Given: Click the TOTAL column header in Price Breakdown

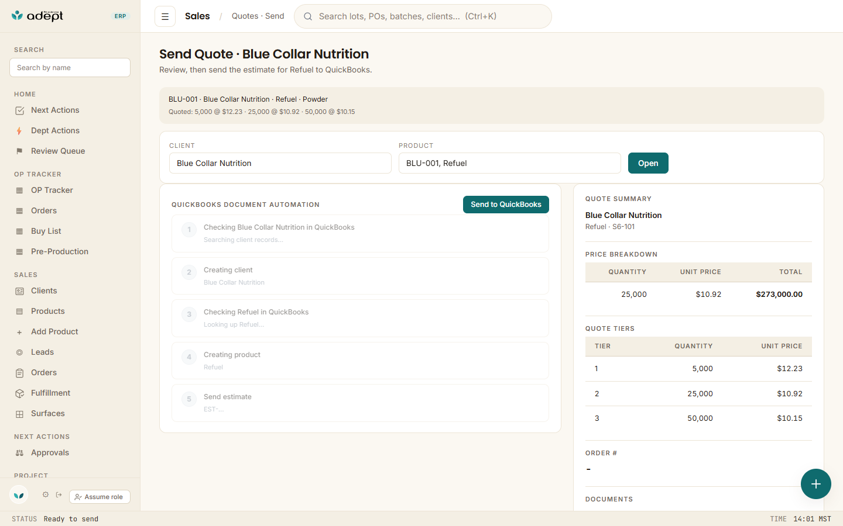Looking at the screenshot, I should [x=791, y=272].
